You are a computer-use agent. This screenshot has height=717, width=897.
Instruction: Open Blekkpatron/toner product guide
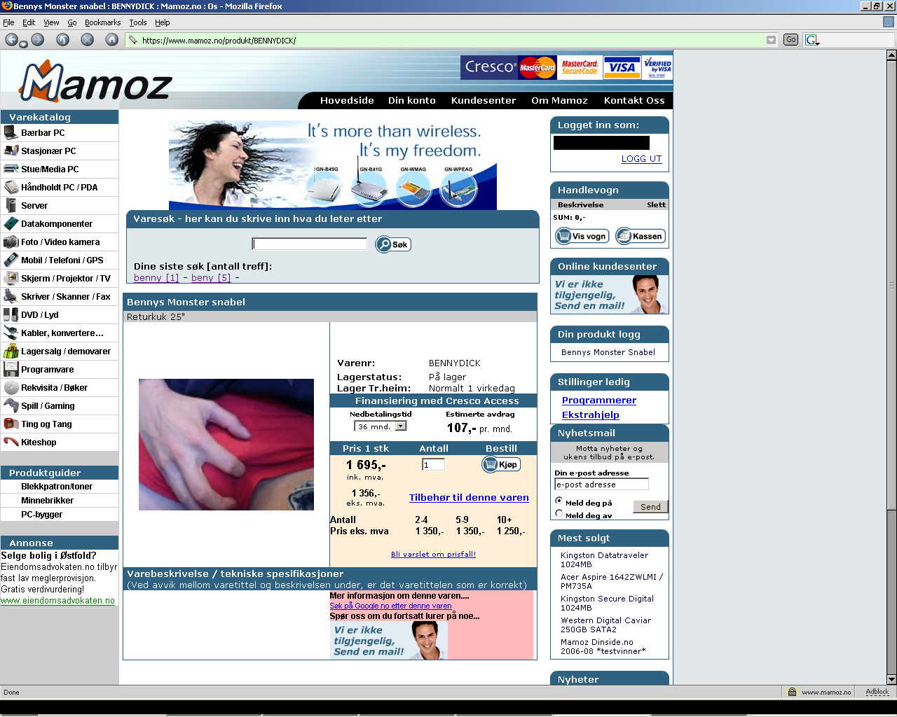pos(57,487)
